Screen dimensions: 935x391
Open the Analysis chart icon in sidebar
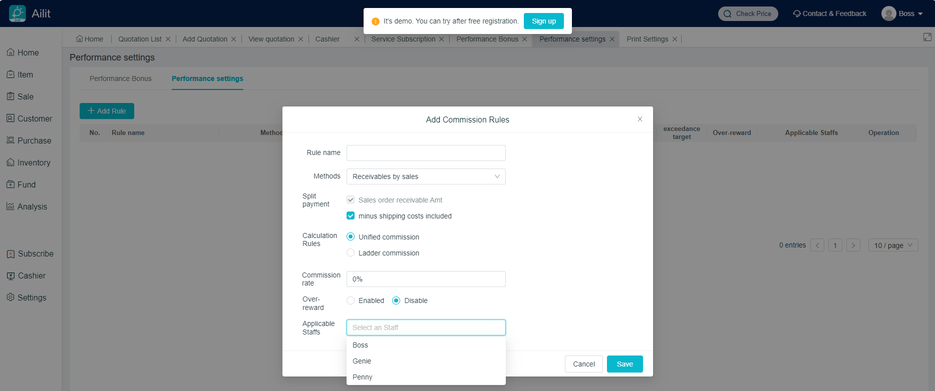tap(11, 206)
